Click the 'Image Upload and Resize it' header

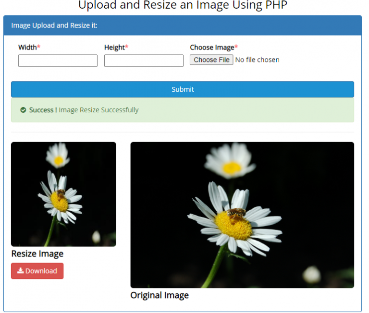pos(54,25)
